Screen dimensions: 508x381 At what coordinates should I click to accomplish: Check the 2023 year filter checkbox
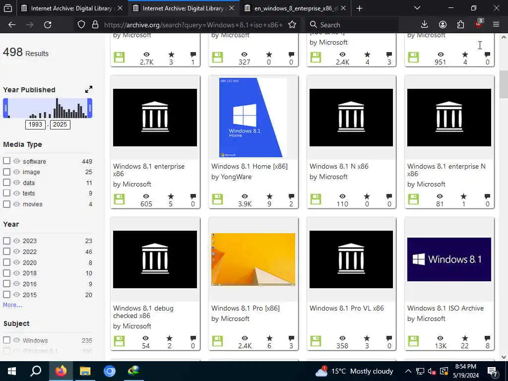(6, 241)
